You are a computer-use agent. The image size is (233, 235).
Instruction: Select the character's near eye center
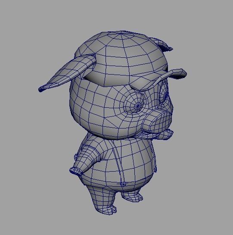coord(138,106)
